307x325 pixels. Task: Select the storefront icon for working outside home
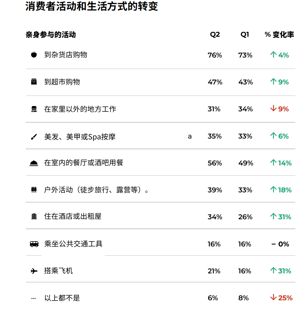[34, 109]
